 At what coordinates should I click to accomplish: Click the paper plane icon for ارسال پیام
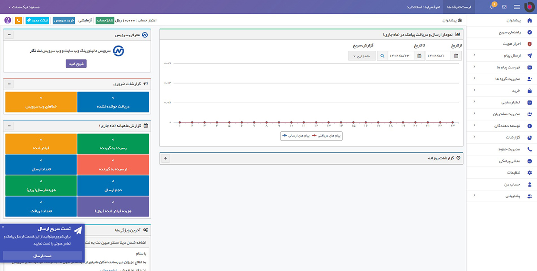pyautogui.click(x=530, y=55)
